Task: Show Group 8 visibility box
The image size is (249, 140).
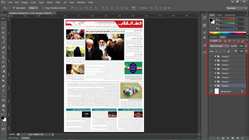Action: point(211,56)
